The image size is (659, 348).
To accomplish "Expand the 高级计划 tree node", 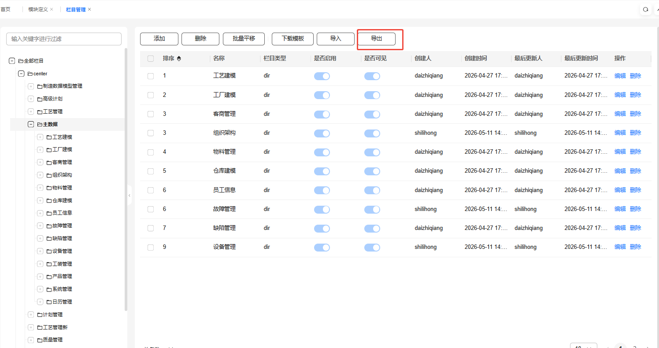I will click(31, 99).
